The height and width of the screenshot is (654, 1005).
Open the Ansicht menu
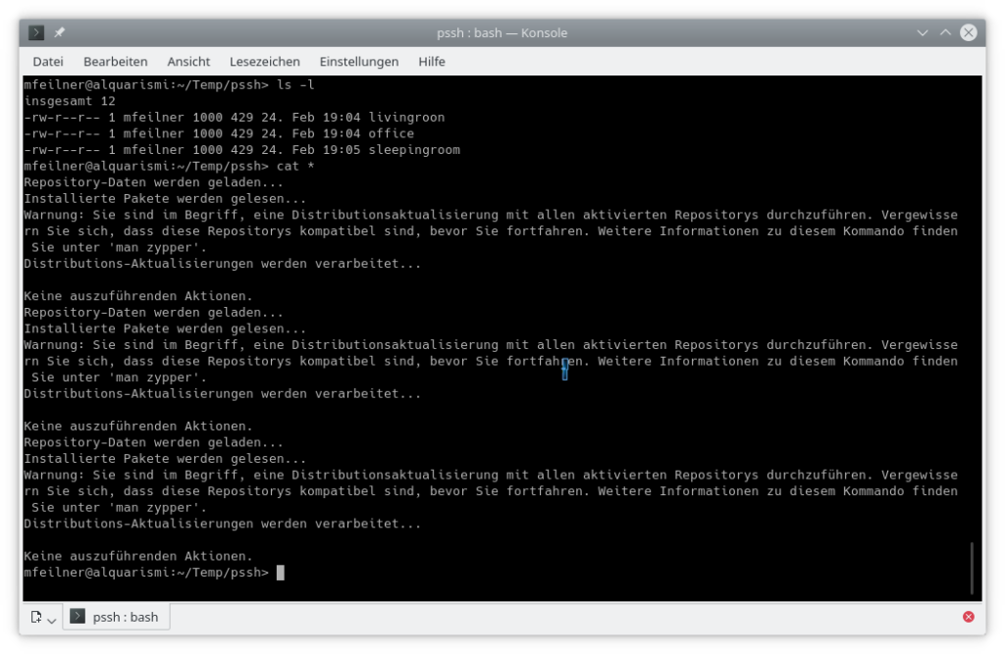point(188,62)
